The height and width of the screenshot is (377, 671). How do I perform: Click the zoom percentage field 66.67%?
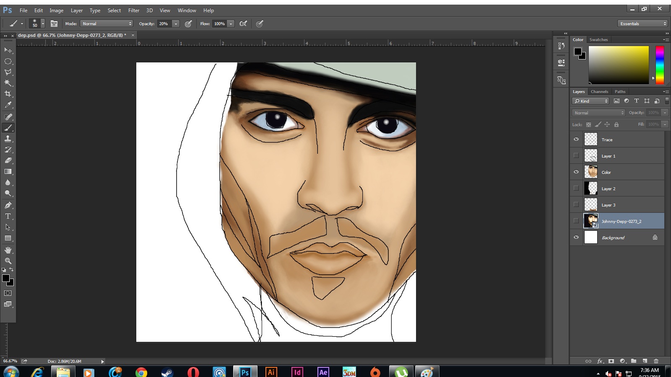tap(10, 361)
